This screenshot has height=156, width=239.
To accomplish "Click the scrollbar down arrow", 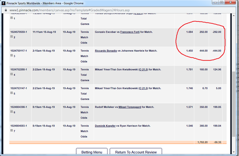I will 234,152.
